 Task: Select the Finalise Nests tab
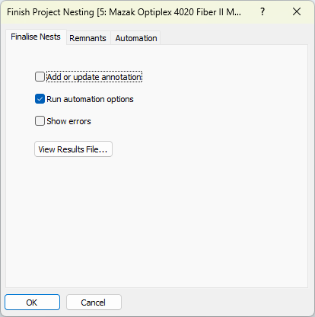(x=36, y=37)
